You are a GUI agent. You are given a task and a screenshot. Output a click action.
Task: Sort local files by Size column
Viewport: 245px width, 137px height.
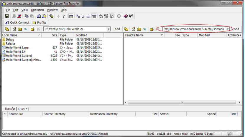click(50, 35)
